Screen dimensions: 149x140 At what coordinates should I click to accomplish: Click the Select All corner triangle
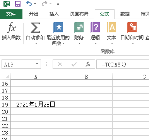click(x=7, y=76)
